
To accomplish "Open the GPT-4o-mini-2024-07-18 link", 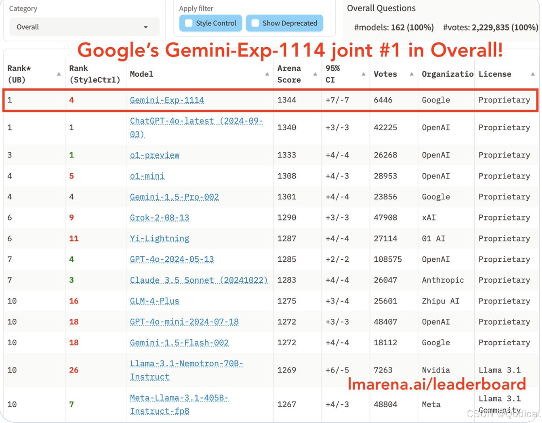I will pos(184,322).
